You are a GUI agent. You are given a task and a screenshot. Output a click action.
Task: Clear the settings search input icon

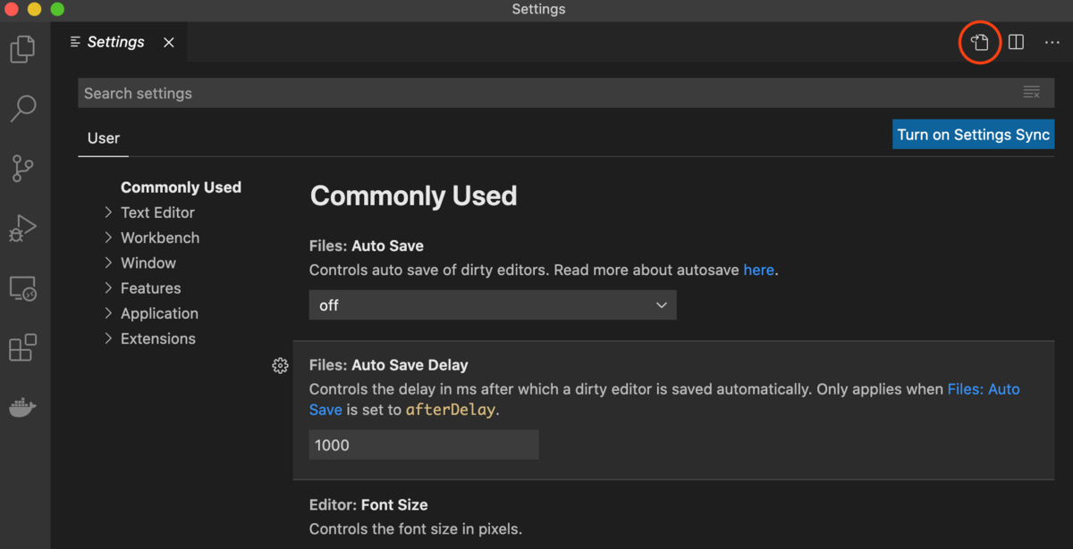click(x=1031, y=93)
